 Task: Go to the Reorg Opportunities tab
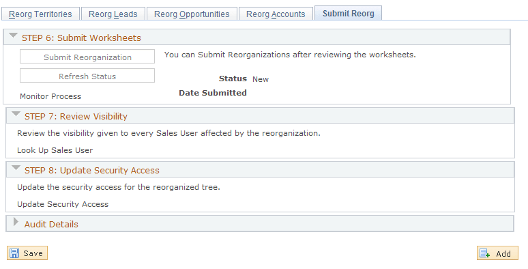pyautogui.click(x=192, y=14)
